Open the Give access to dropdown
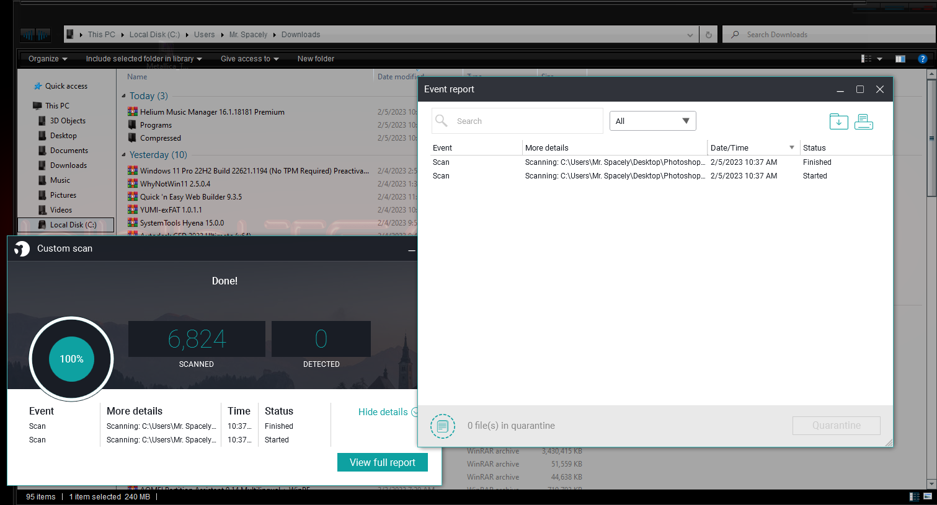The height and width of the screenshot is (505, 937). click(250, 59)
